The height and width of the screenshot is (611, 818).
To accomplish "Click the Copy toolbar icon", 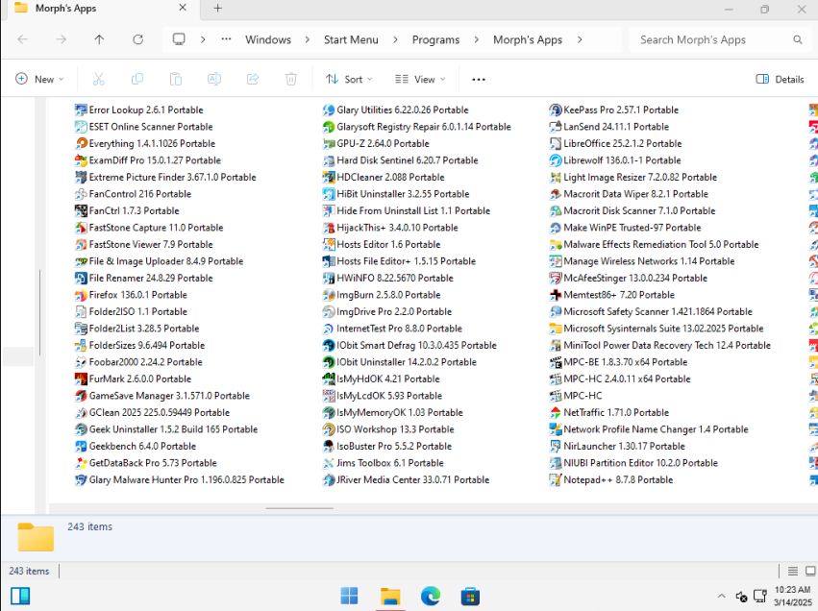I will pyautogui.click(x=137, y=79).
